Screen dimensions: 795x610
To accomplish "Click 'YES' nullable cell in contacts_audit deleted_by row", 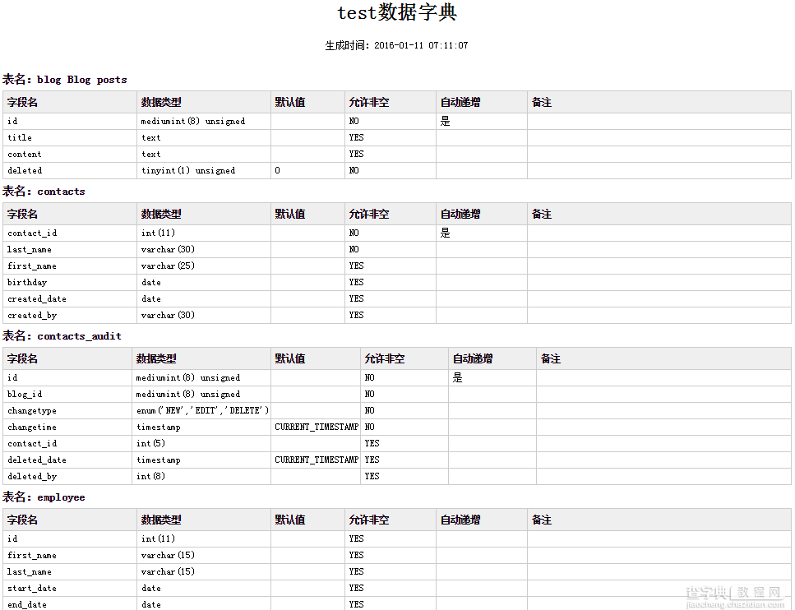I will tap(404, 477).
